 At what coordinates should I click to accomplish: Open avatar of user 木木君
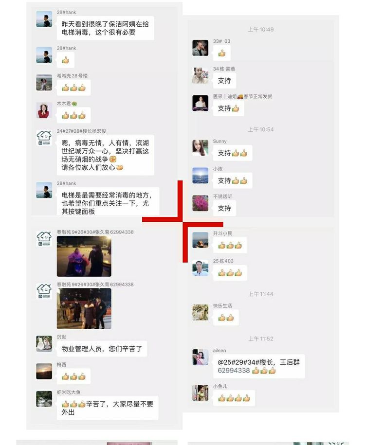[x=44, y=110]
